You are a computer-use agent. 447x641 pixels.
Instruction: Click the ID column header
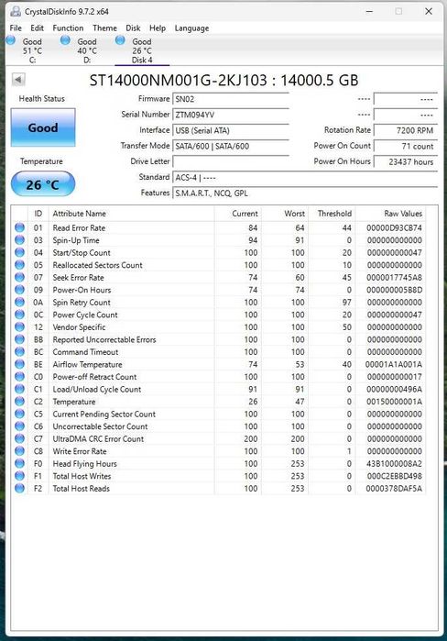(x=38, y=214)
